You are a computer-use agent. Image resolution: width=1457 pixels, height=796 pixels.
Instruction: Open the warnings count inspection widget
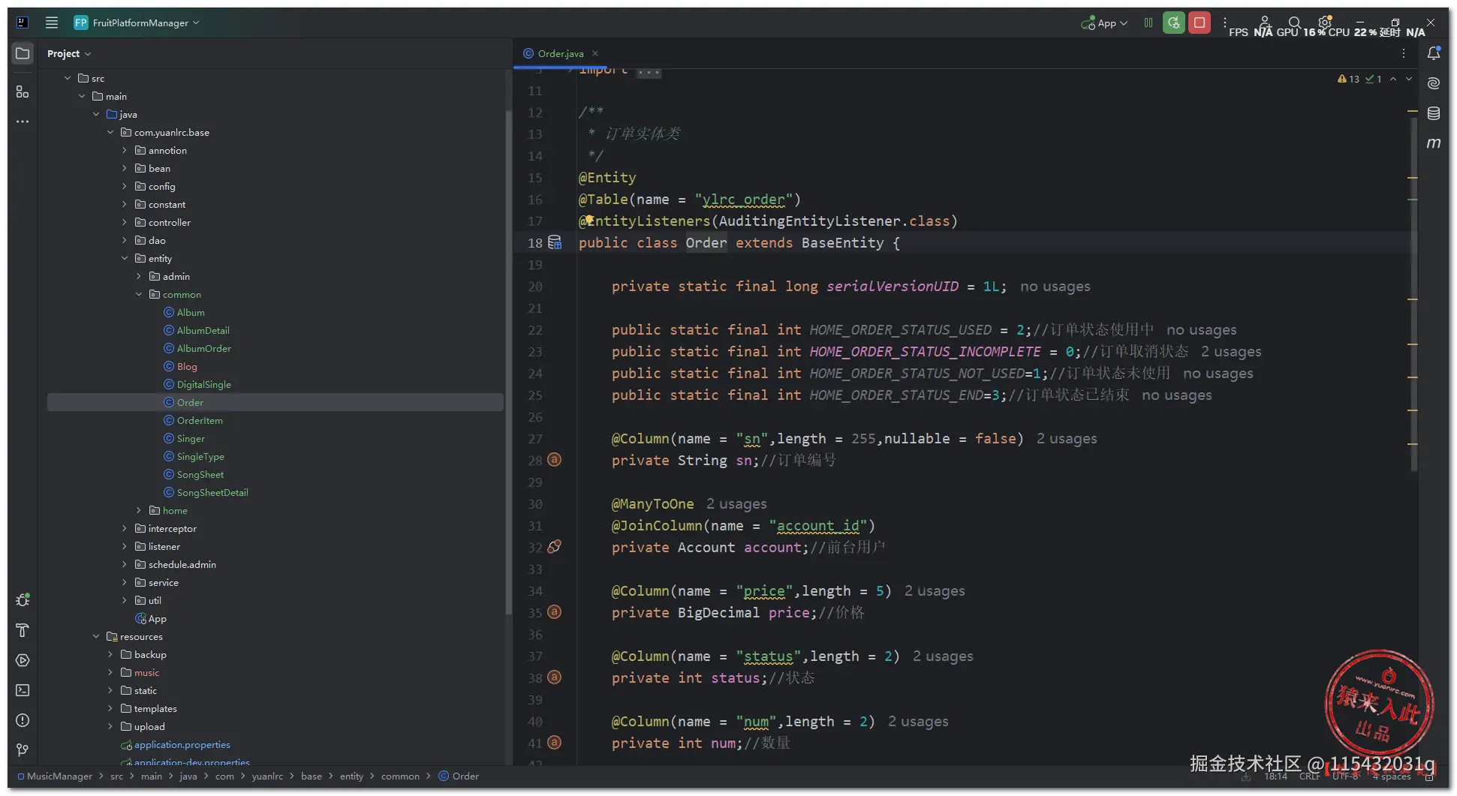click(x=1349, y=79)
